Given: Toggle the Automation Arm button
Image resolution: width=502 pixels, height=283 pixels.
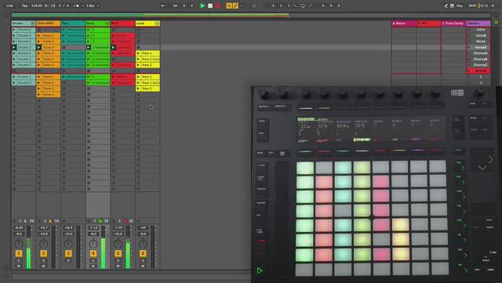Looking at the screenshot, I should tap(235, 5).
